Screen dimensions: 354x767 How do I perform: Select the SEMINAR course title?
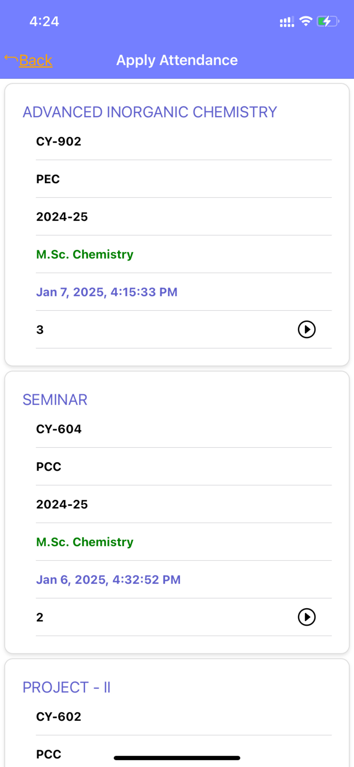55,399
